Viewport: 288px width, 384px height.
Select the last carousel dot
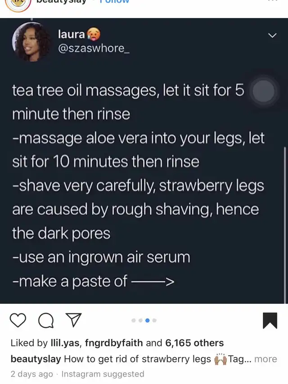tap(154, 321)
